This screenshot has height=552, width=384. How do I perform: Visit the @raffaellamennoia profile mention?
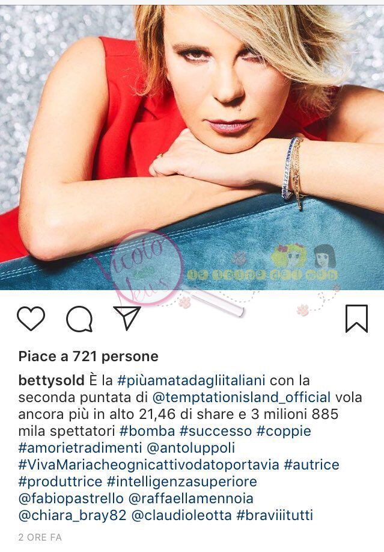point(191,498)
